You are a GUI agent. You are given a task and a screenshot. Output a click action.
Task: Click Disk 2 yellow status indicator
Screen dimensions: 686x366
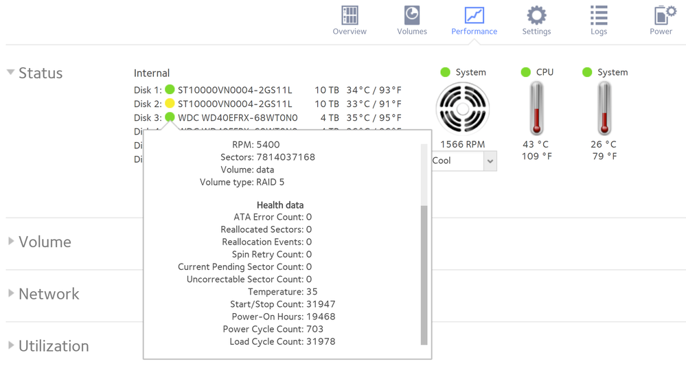(x=170, y=104)
